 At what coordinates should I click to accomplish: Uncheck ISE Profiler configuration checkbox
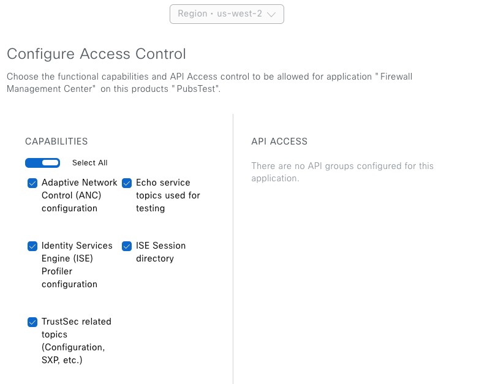pos(32,246)
